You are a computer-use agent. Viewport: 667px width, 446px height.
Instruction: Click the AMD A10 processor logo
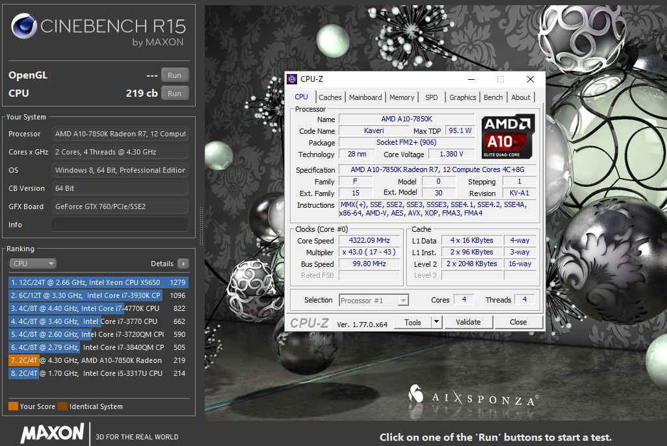508,136
